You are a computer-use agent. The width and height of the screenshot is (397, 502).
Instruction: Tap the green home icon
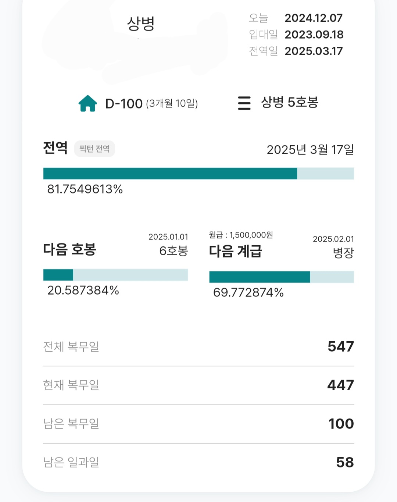coord(88,103)
